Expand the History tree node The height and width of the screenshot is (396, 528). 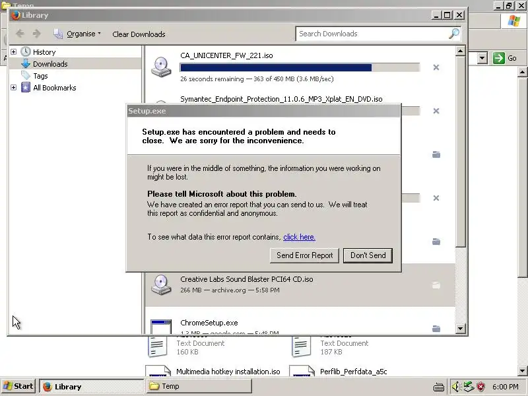(x=13, y=52)
